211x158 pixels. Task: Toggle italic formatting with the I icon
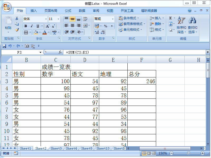(x=32, y=26)
